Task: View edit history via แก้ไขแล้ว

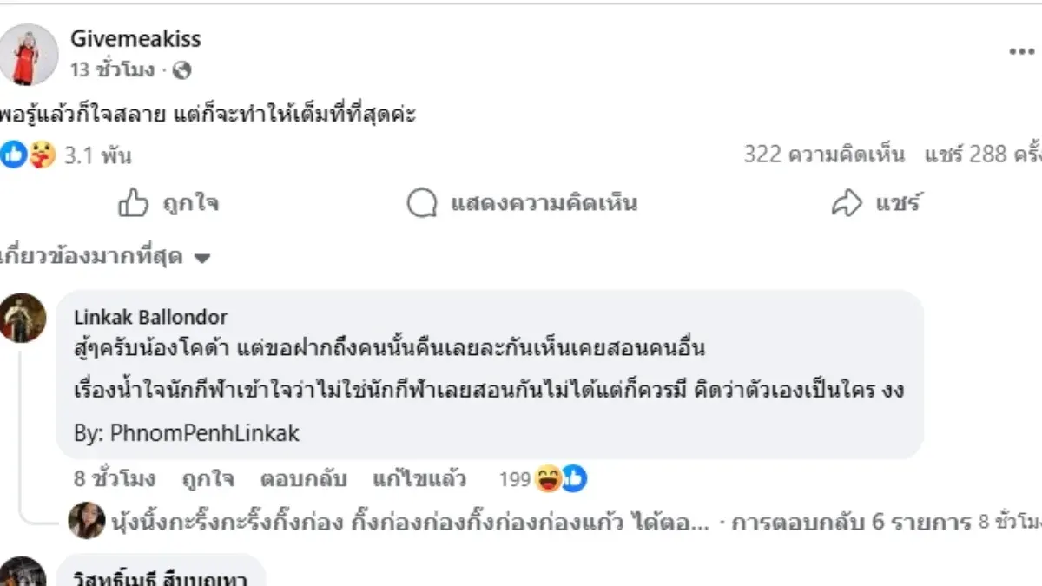Action: coord(419,478)
